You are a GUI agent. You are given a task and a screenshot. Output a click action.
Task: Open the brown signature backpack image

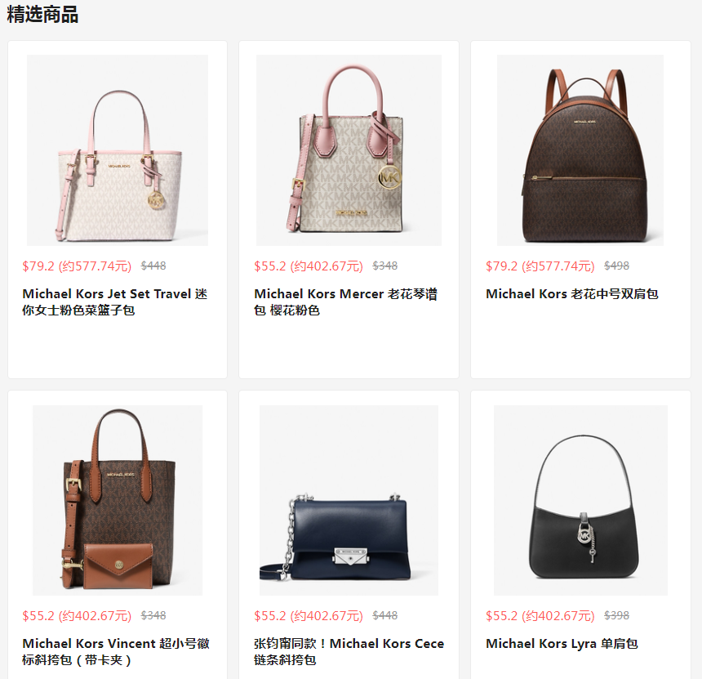click(x=580, y=150)
